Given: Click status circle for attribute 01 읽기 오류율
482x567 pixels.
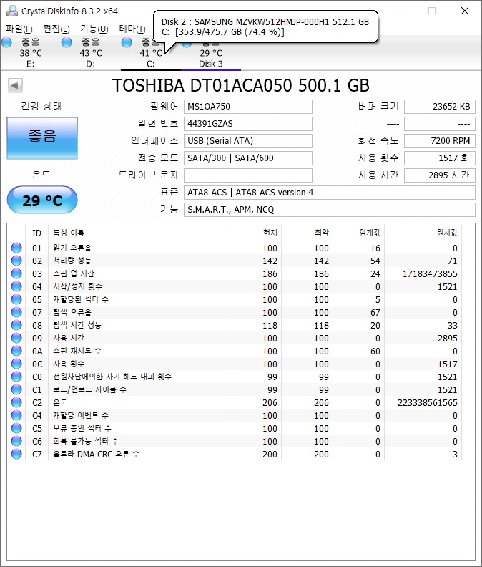Looking at the screenshot, I should pyautogui.click(x=16, y=248).
